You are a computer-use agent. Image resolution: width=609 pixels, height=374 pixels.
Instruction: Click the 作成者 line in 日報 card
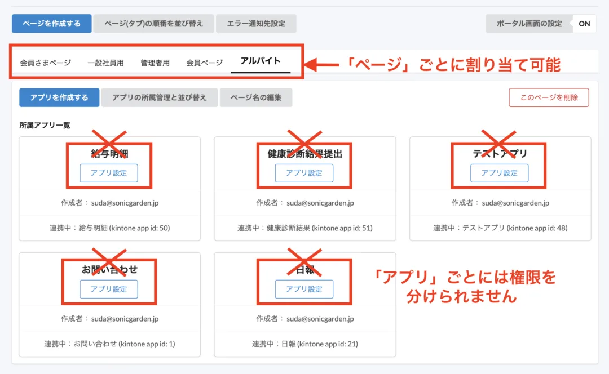pos(305,319)
